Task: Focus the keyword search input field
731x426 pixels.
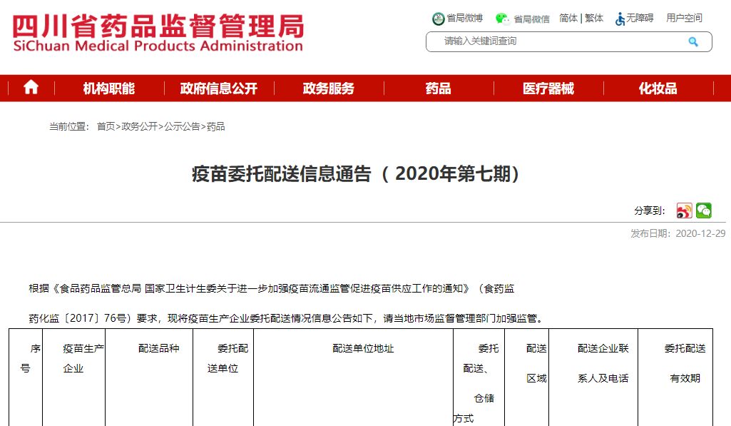Action: 556,41
